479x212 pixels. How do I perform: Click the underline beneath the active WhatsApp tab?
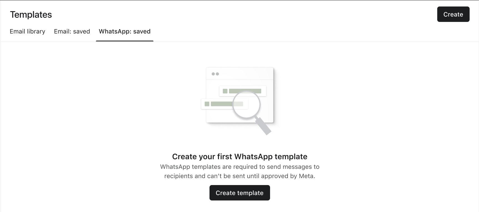click(124, 41)
